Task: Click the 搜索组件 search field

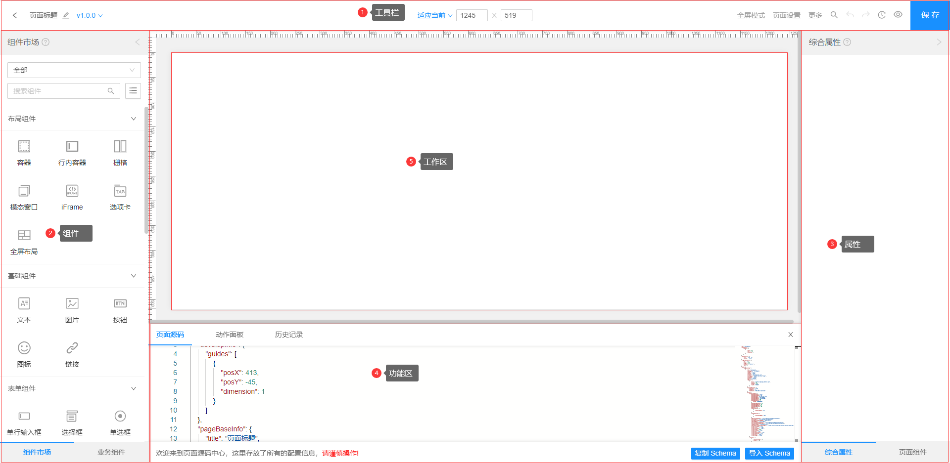Action: [x=64, y=91]
